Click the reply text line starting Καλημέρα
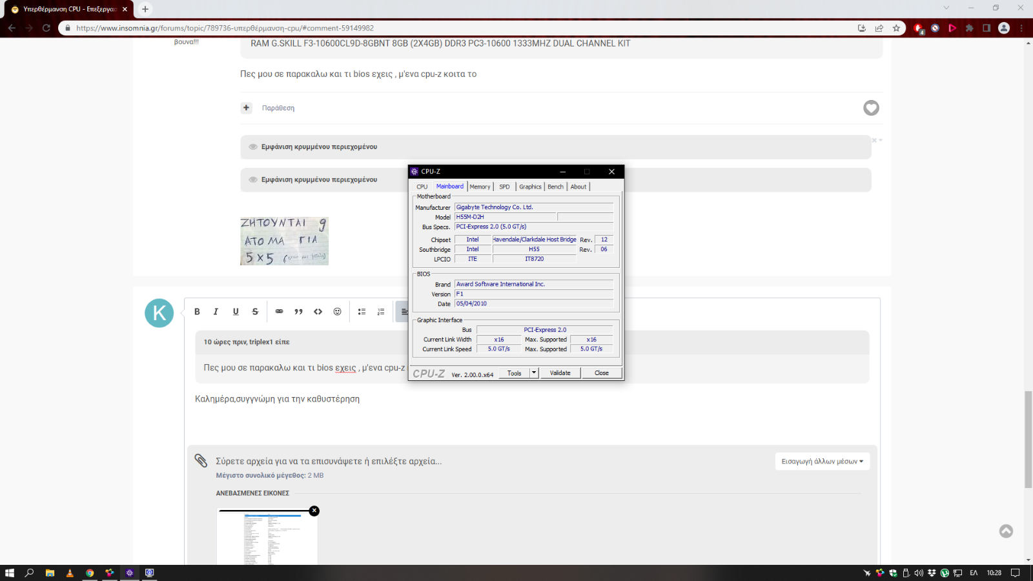Viewport: 1033px width, 581px height. (x=278, y=399)
